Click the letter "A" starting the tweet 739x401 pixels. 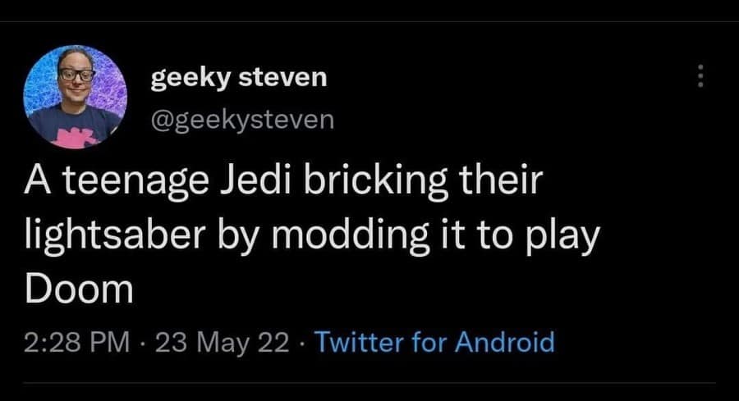(x=41, y=183)
